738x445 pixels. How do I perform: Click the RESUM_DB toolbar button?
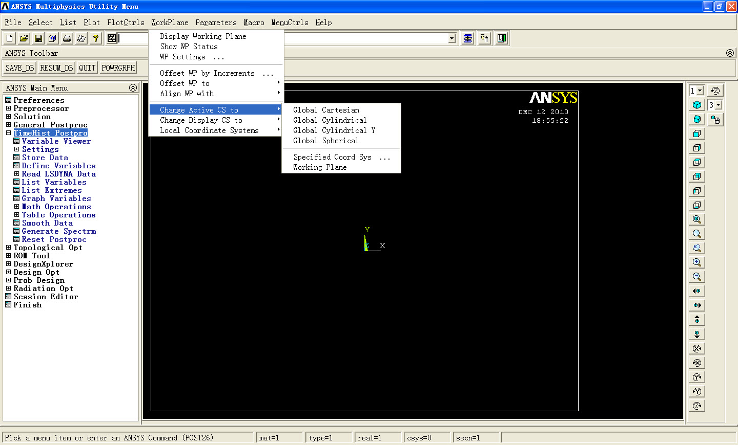(56, 68)
